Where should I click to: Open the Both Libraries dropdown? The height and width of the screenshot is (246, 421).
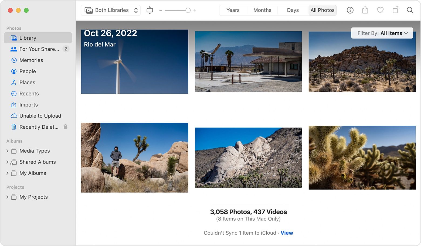pos(111,10)
